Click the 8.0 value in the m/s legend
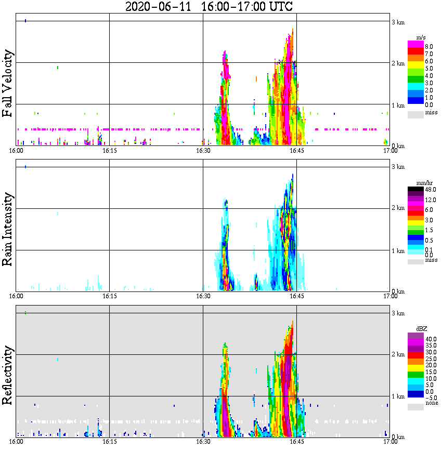 (429, 47)
